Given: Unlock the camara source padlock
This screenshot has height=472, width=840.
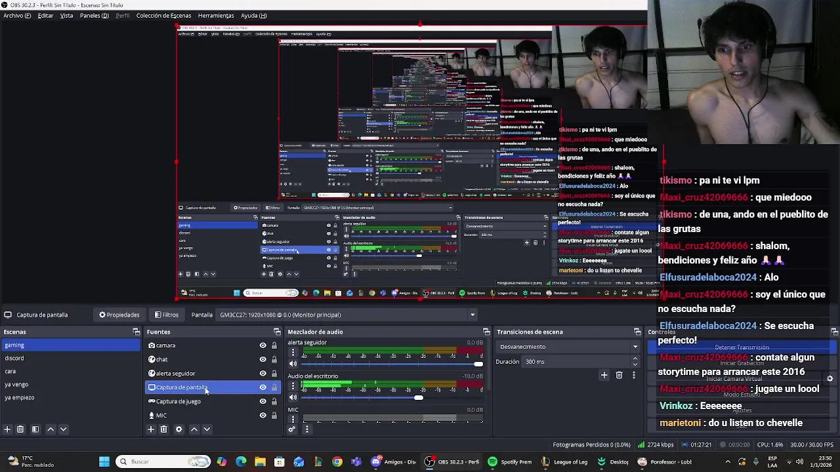Looking at the screenshot, I should (274, 345).
